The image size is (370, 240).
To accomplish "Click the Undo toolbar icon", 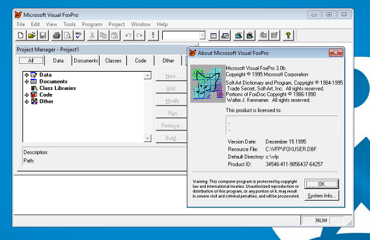I will [128, 35].
